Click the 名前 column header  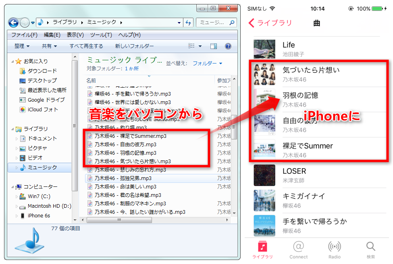pyautogui.click(x=91, y=80)
